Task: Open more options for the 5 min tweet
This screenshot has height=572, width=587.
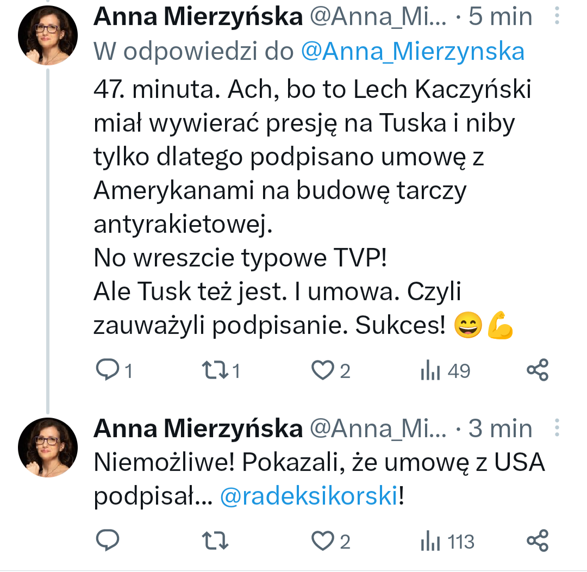Action: point(556,16)
